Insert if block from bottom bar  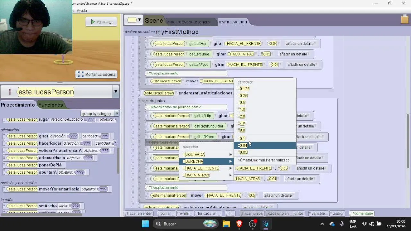pyautogui.click(x=230, y=213)
